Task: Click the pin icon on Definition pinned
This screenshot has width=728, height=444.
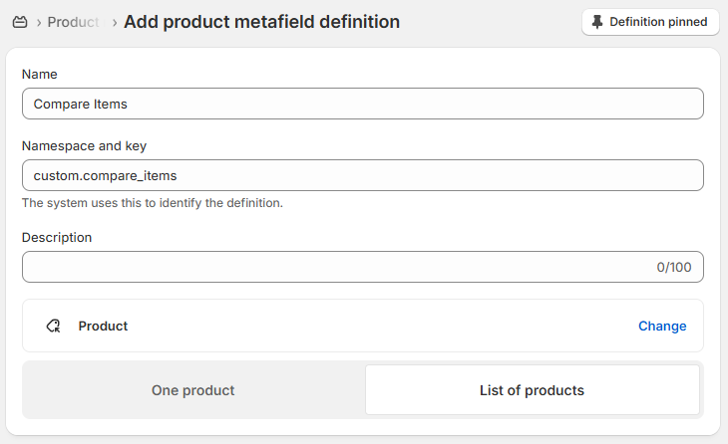Action: pyautogui.click(x=597, y=22)
